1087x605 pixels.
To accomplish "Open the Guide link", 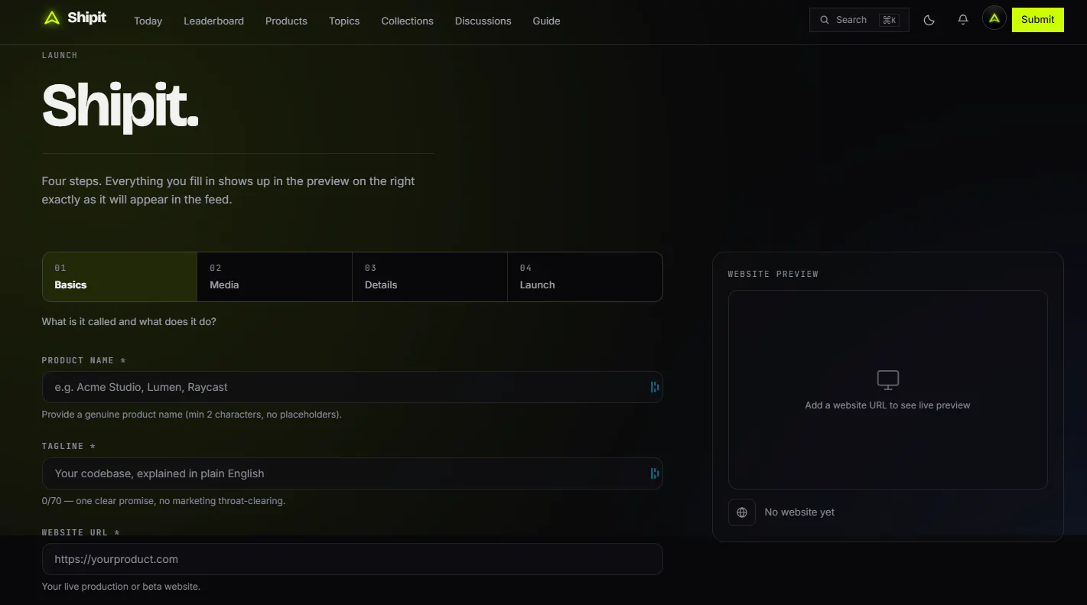I will pos(546,21).
